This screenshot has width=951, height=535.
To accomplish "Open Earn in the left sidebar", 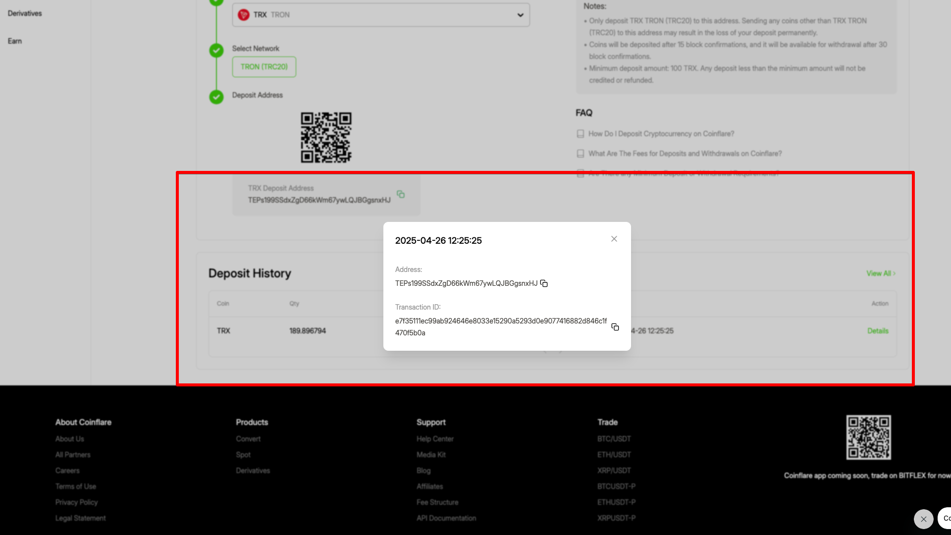I will pos(15,41).
